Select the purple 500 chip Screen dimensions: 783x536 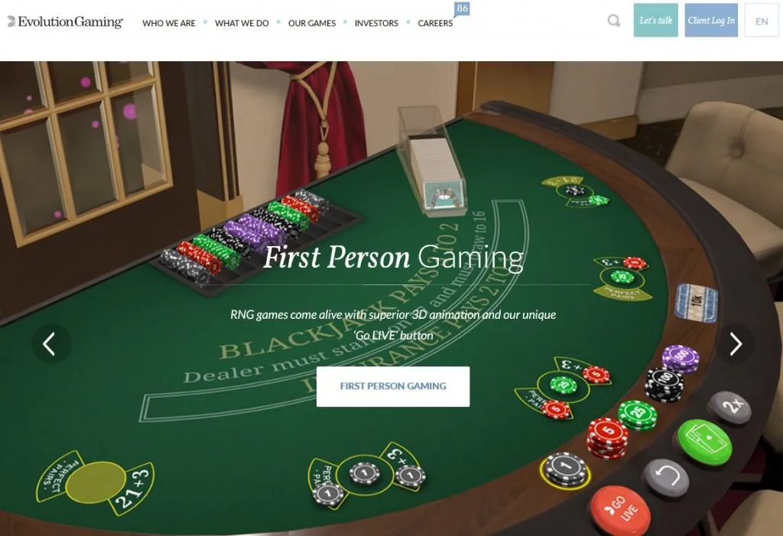(x=680, y=358)
